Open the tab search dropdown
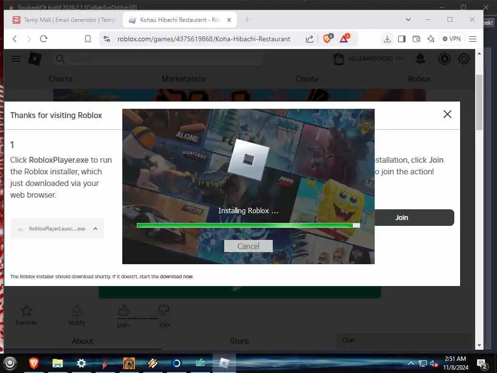Image resolution: width=497 pixels, height=373 pixels. pyautogui.click(x=408, y=19)
